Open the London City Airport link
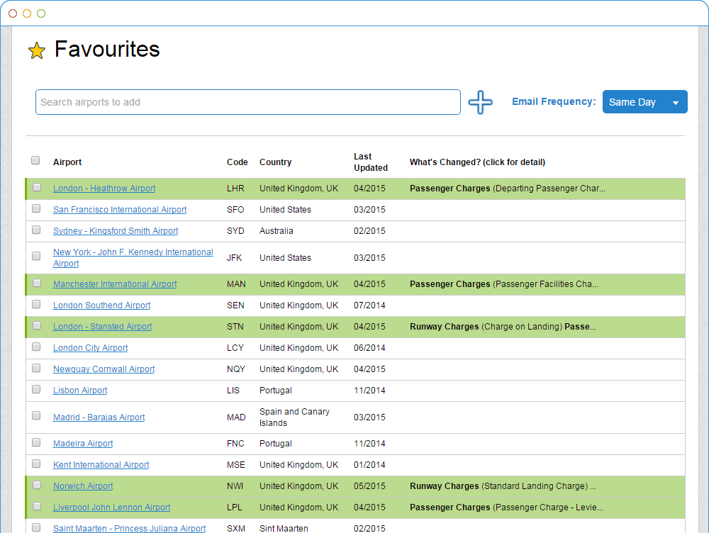Image resolution: width=709 pixels, height=533 pixels. (91, 348)
